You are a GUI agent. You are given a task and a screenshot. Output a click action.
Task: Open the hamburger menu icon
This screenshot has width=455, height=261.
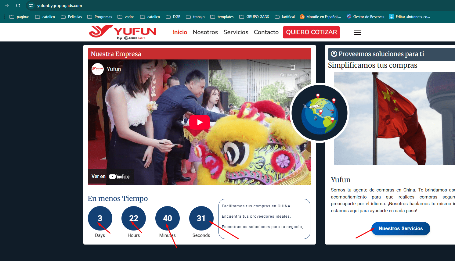357,32
